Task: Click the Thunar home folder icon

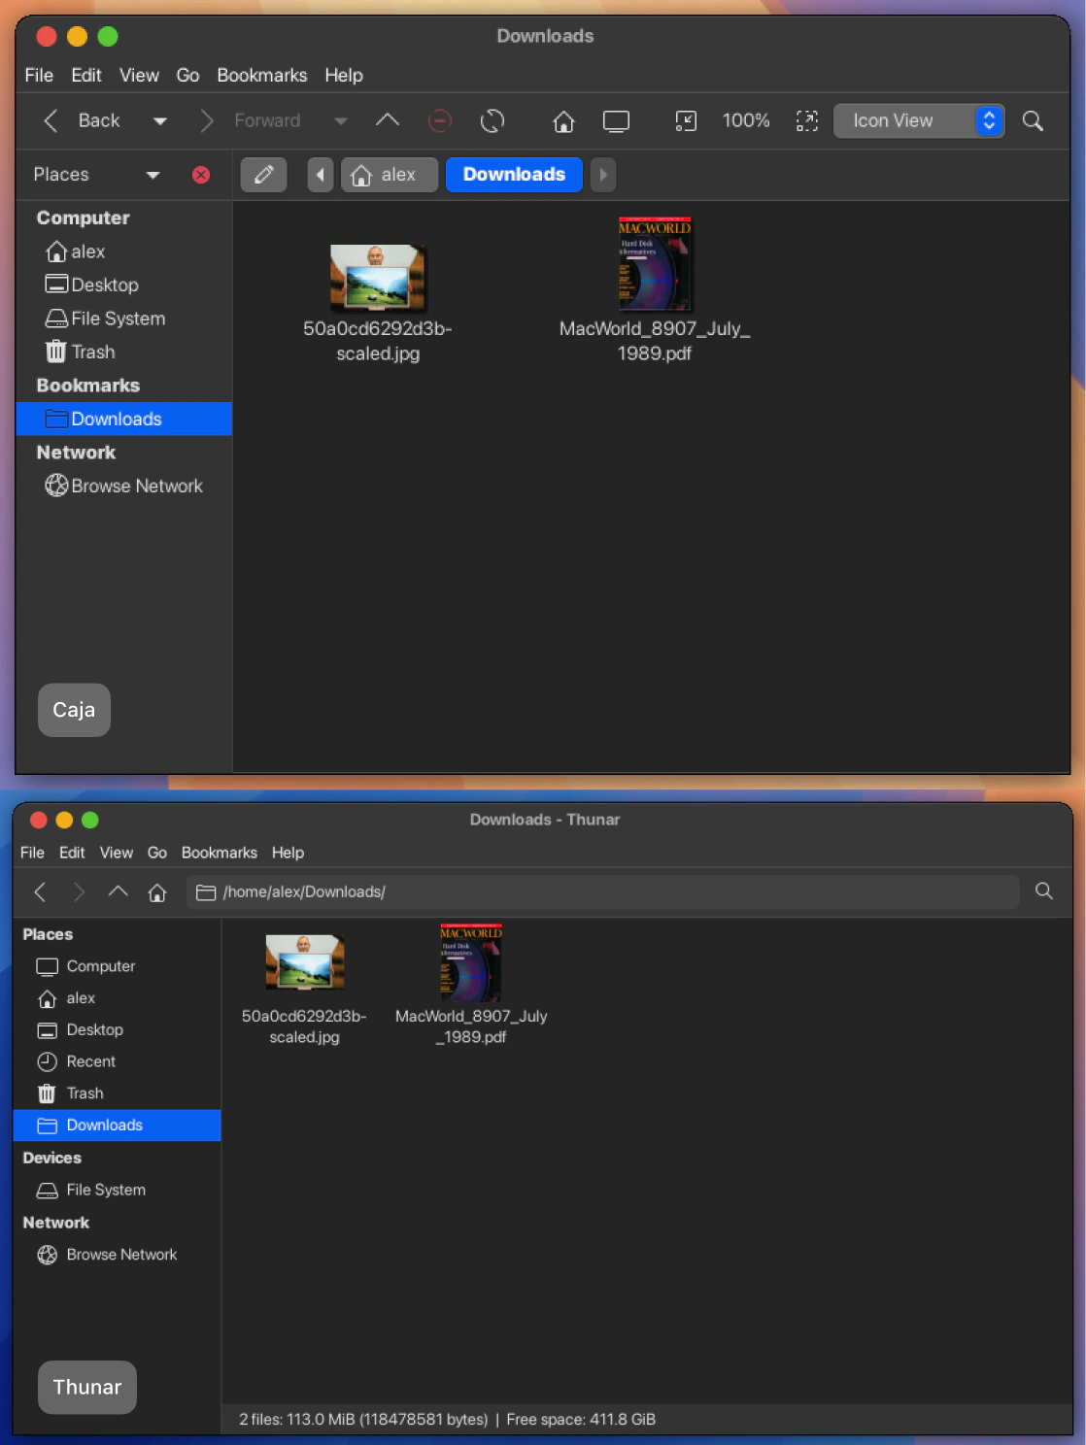Action: click(x=157, y=891)
